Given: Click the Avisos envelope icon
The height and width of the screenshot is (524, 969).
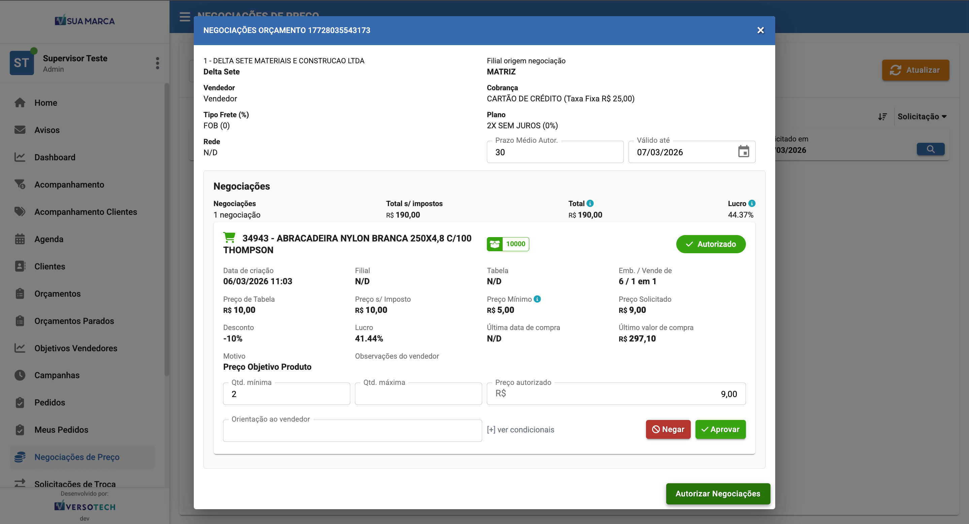Looking at the screenshot, I should pos(20,130).
